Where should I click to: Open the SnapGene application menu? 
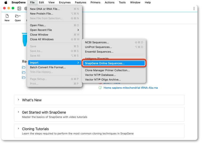(19, 2)
